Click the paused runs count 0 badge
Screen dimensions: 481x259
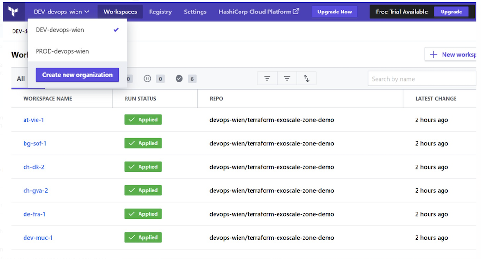click(160, 79)
